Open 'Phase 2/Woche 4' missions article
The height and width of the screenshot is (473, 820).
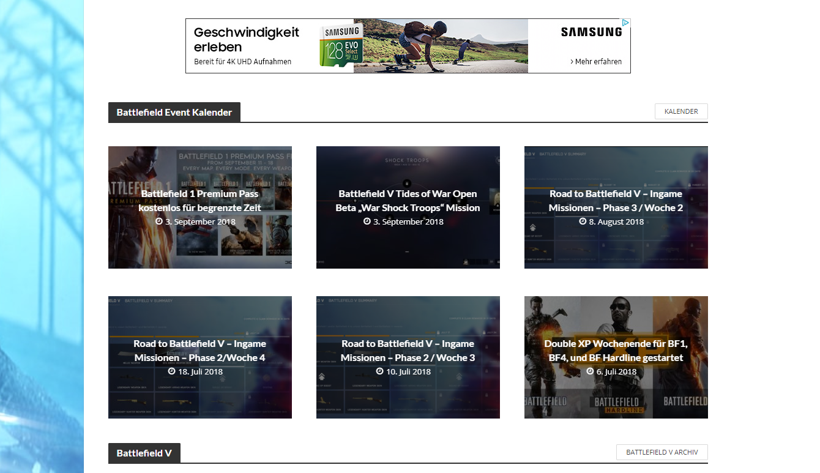pyautogui.click(x=199, y=351)
